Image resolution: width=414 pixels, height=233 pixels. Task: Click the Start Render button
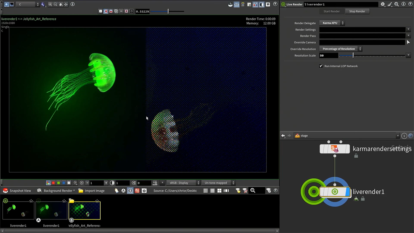coord(332,11)
